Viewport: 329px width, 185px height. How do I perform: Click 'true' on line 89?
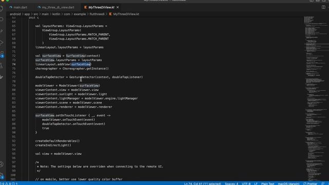pos(45,128)
